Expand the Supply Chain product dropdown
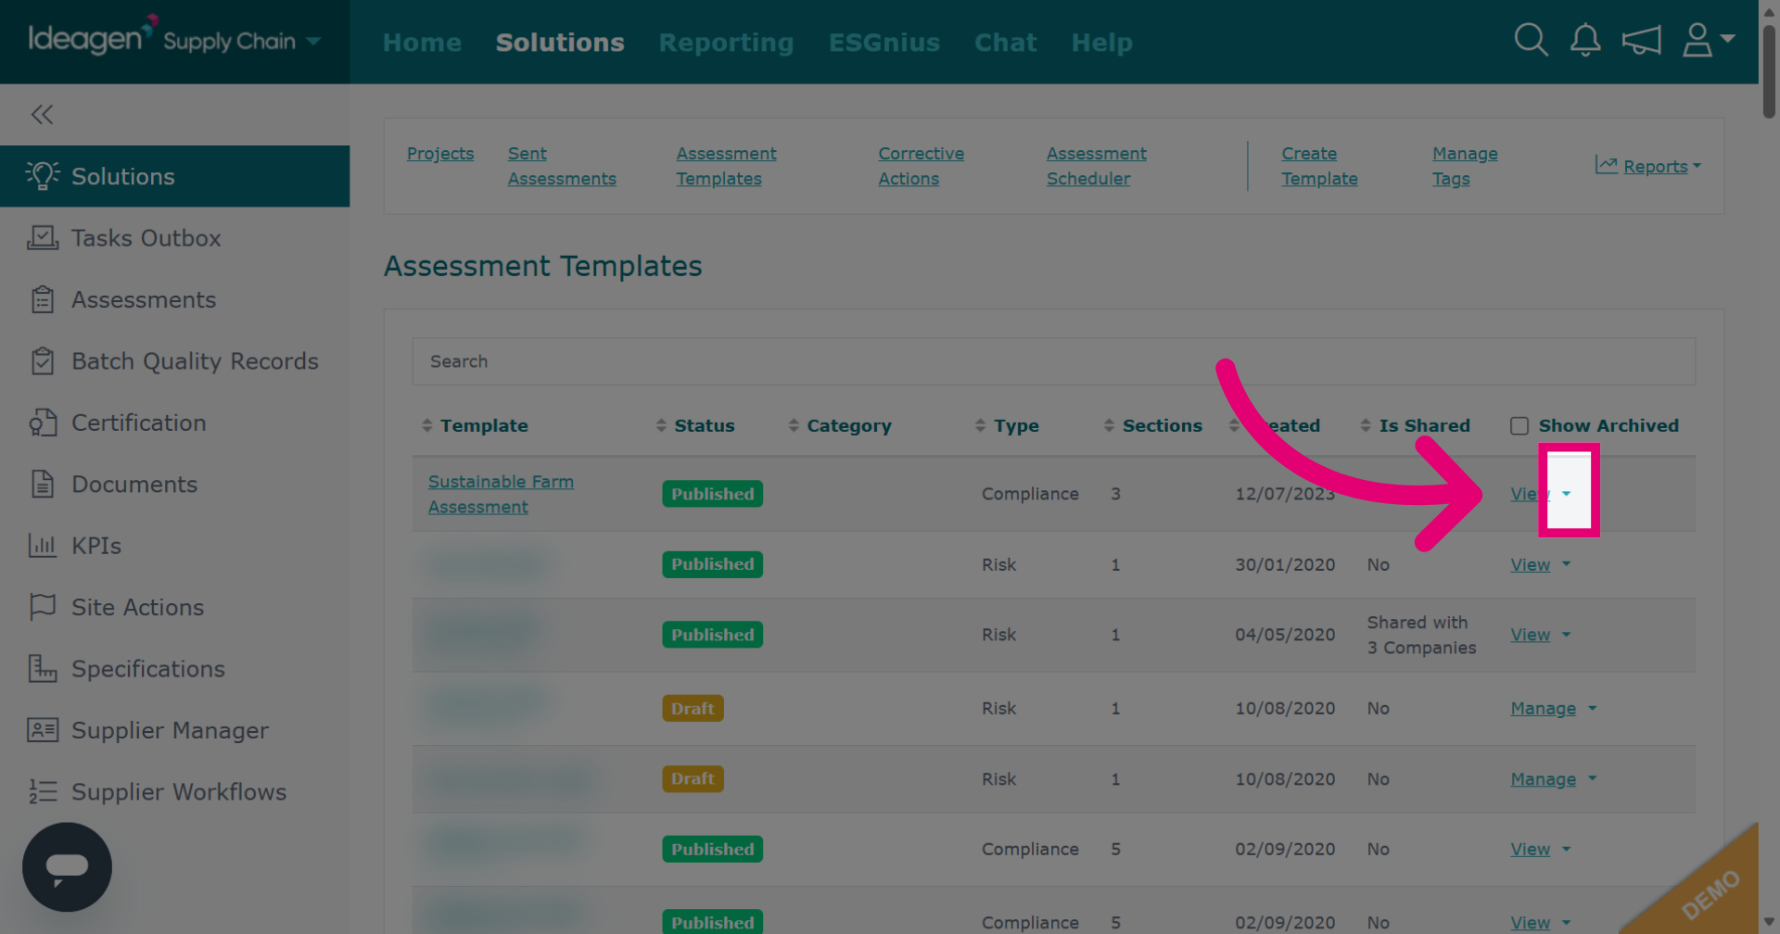The image size is (1780, 934). point(314,41)
